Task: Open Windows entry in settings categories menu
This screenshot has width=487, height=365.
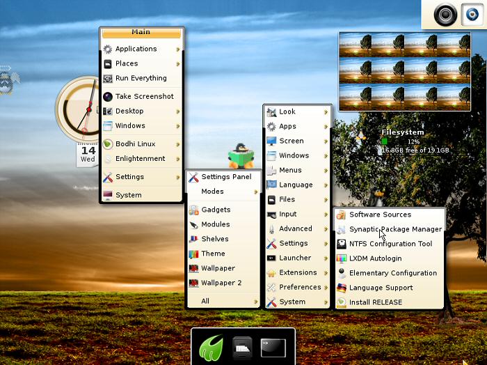Action: pos(298,156)
